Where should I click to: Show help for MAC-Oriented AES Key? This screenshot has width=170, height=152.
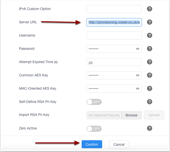click(x=149, y=88)
